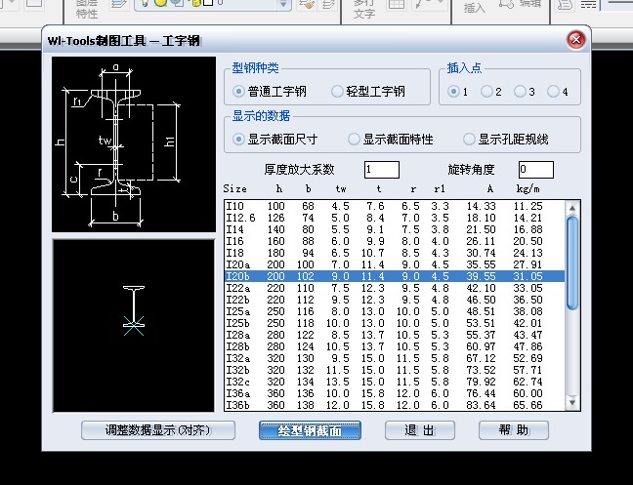This screenshot has width=633, height=485.
Task: Click the 退出 button
Action: (419, 430)
